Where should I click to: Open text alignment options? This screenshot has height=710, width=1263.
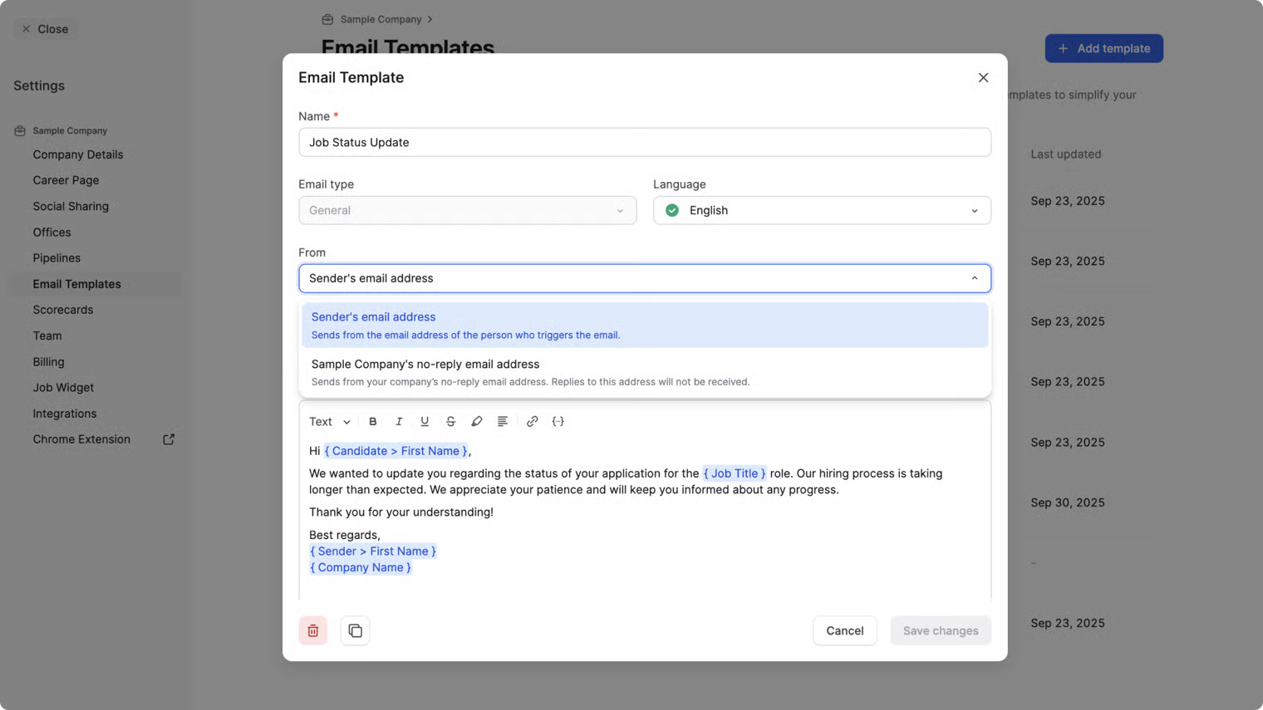click(502, 422)
